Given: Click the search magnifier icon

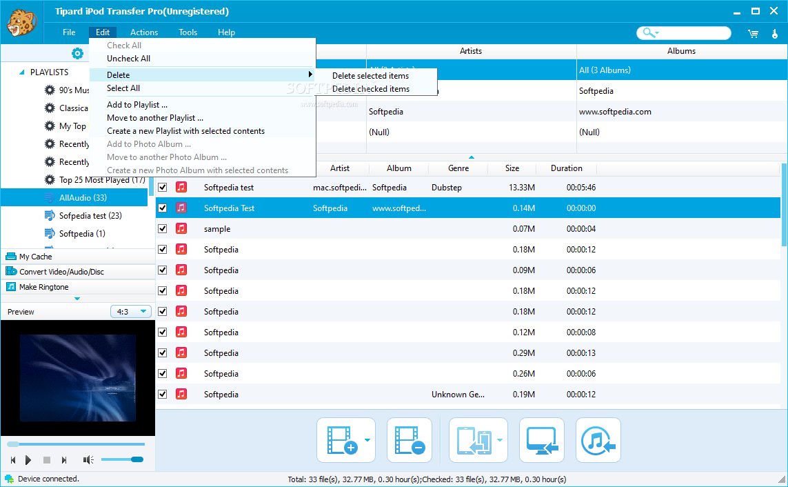Looking at the screenshot, I should click(x=648, y=32).
